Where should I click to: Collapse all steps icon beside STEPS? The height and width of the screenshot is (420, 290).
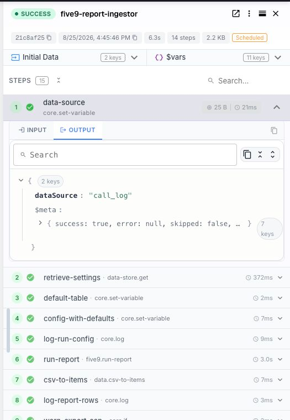tap(59, 80)
